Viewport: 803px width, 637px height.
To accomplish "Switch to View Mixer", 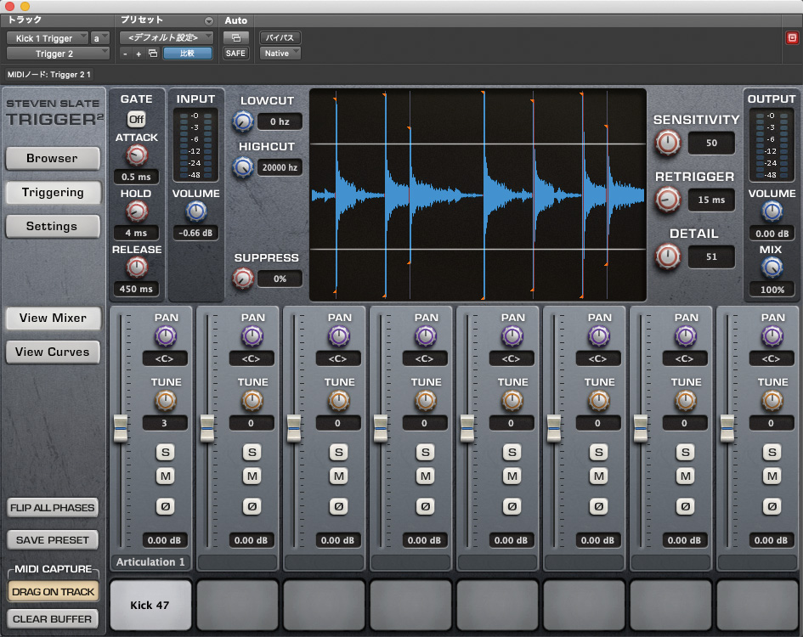I will tap(53, 318).
